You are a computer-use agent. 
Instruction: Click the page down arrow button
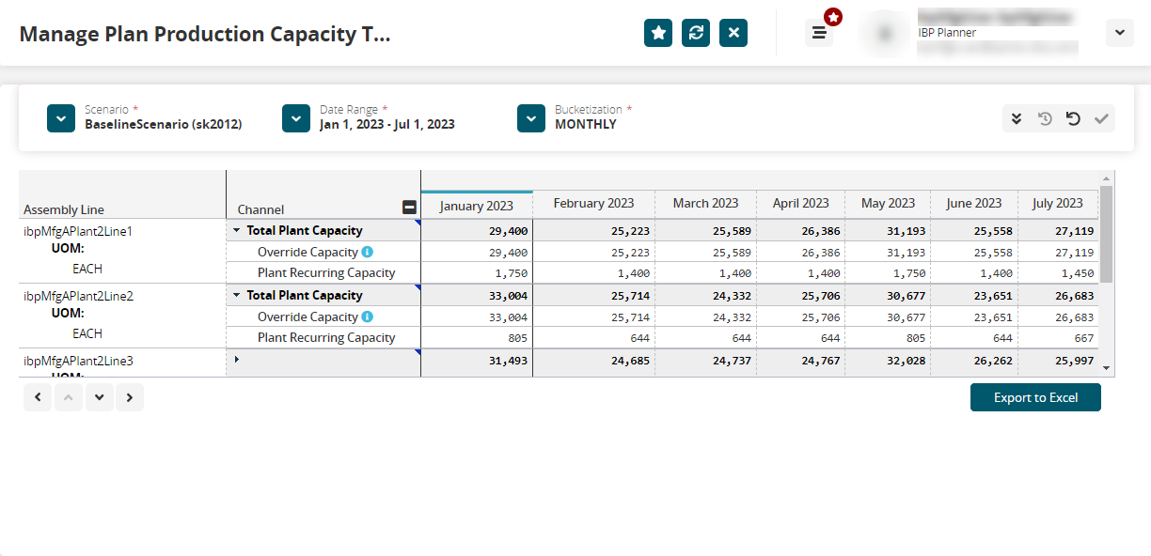tap(100, 397)
